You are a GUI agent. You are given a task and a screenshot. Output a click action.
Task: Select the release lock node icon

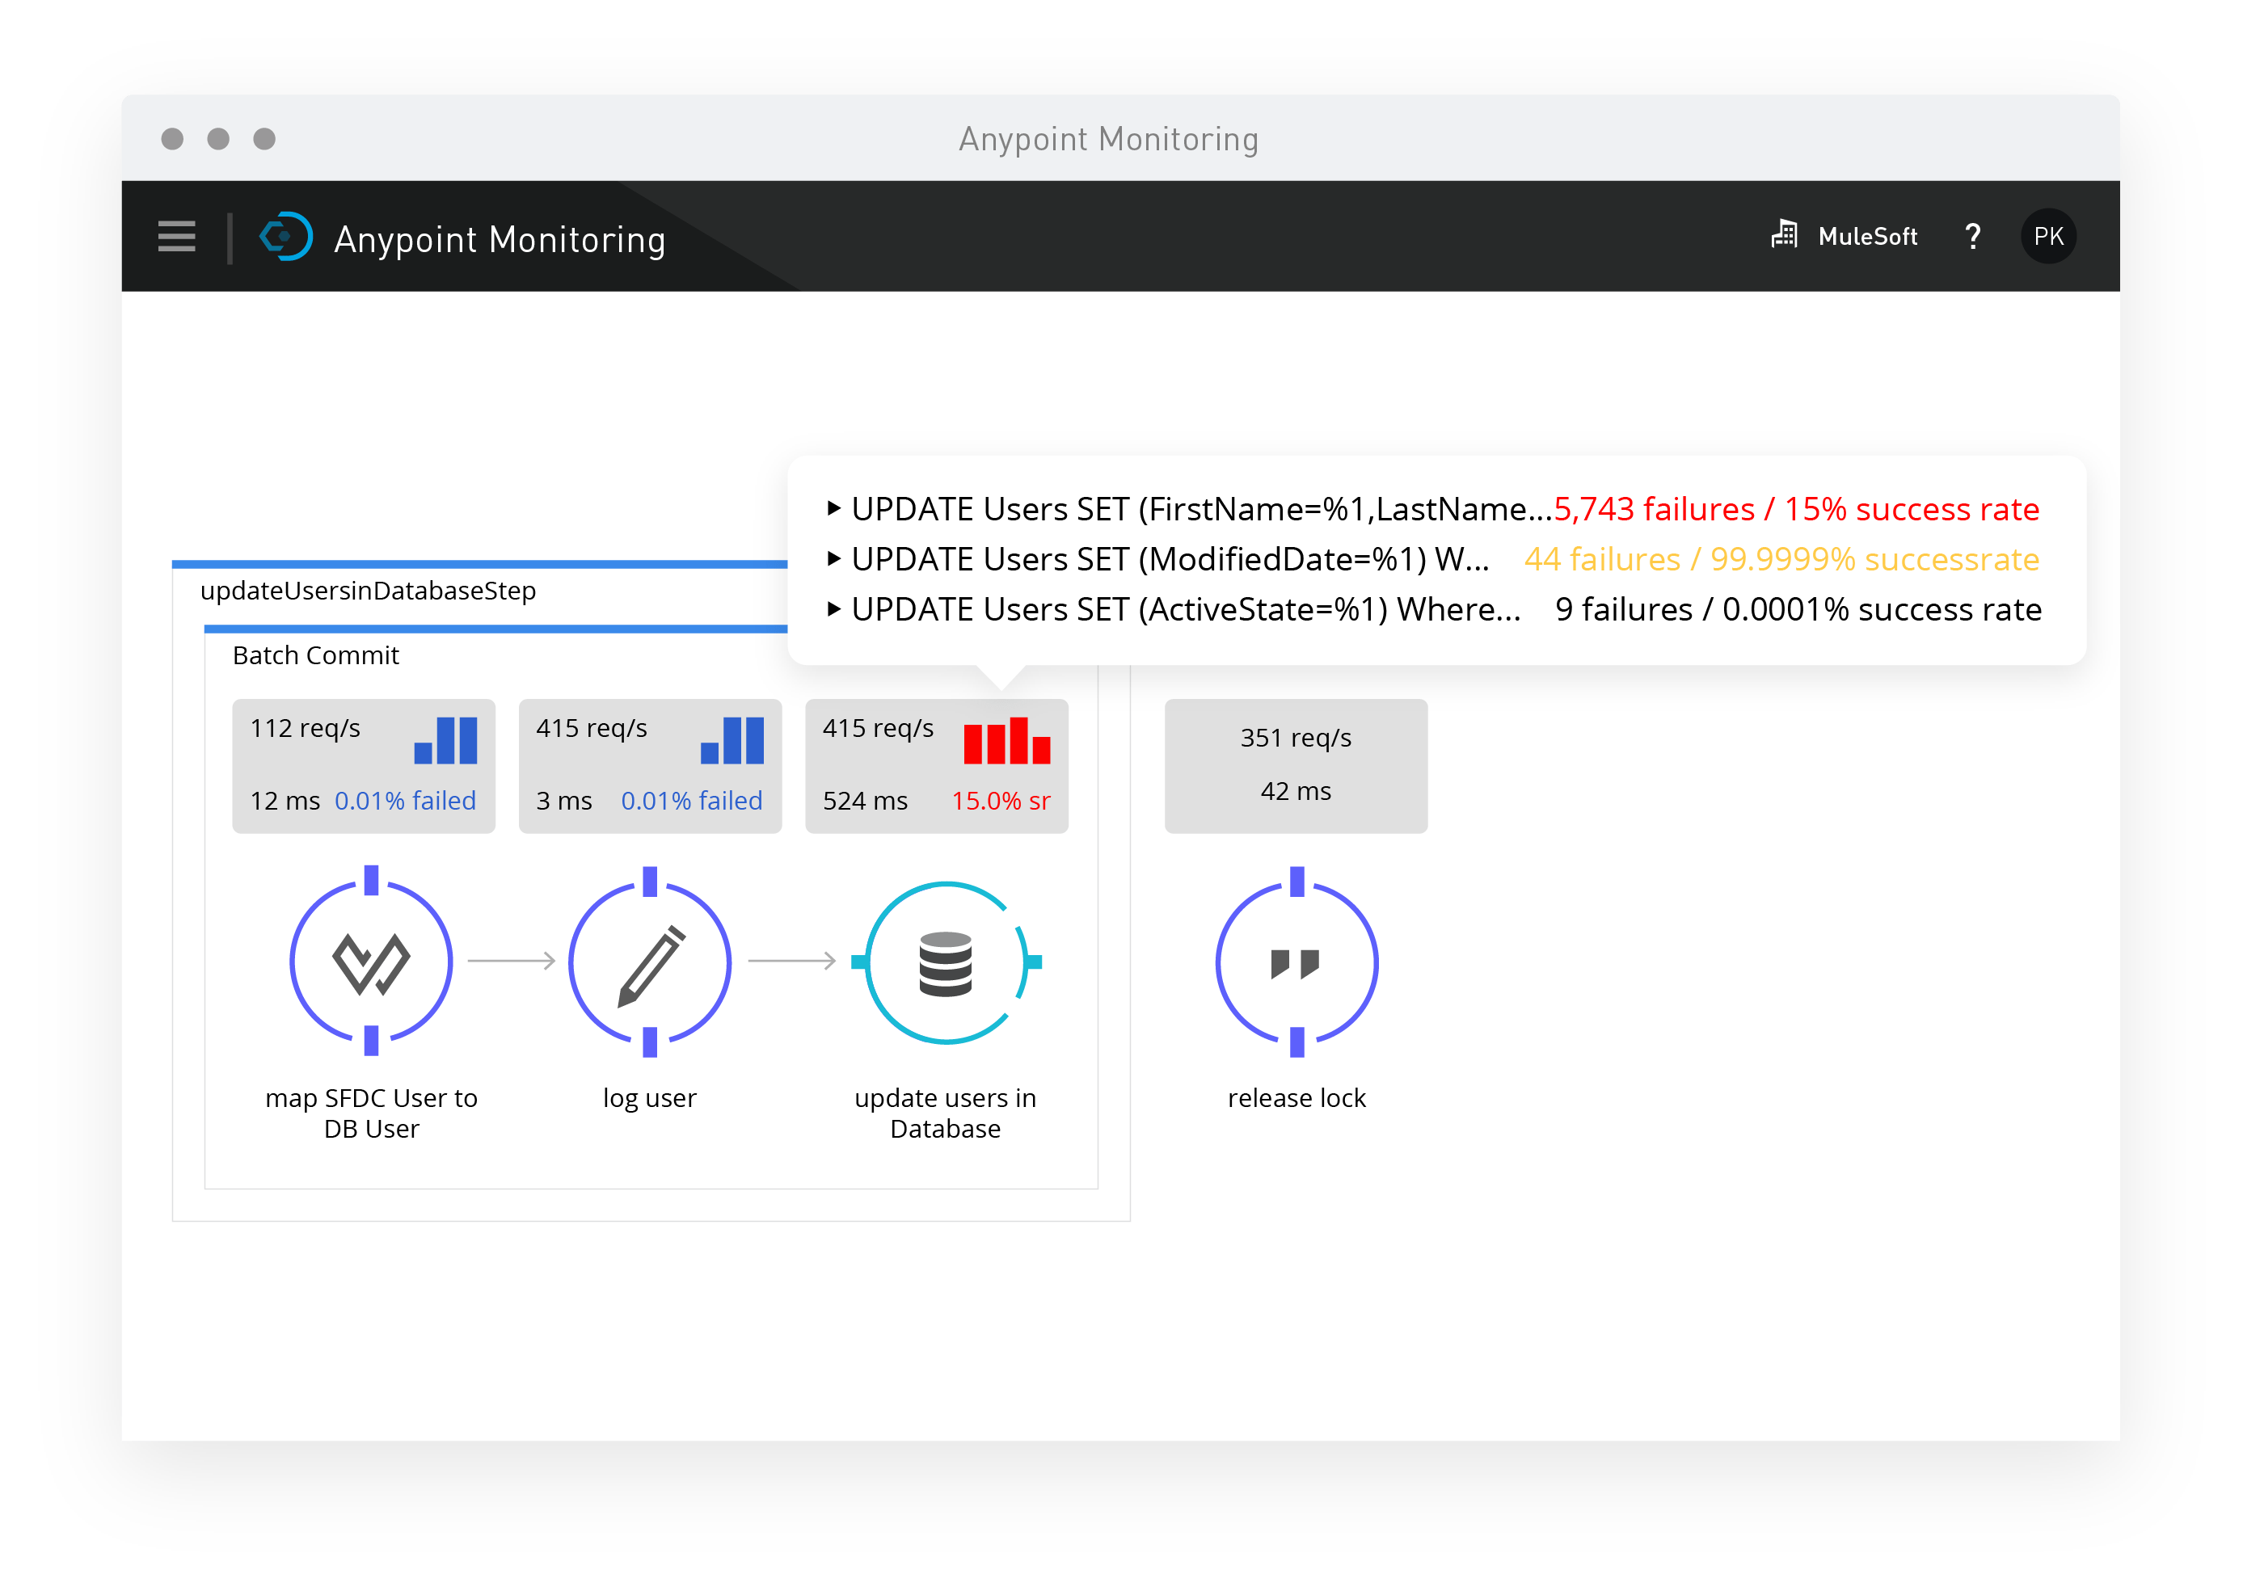[1296, 961]
